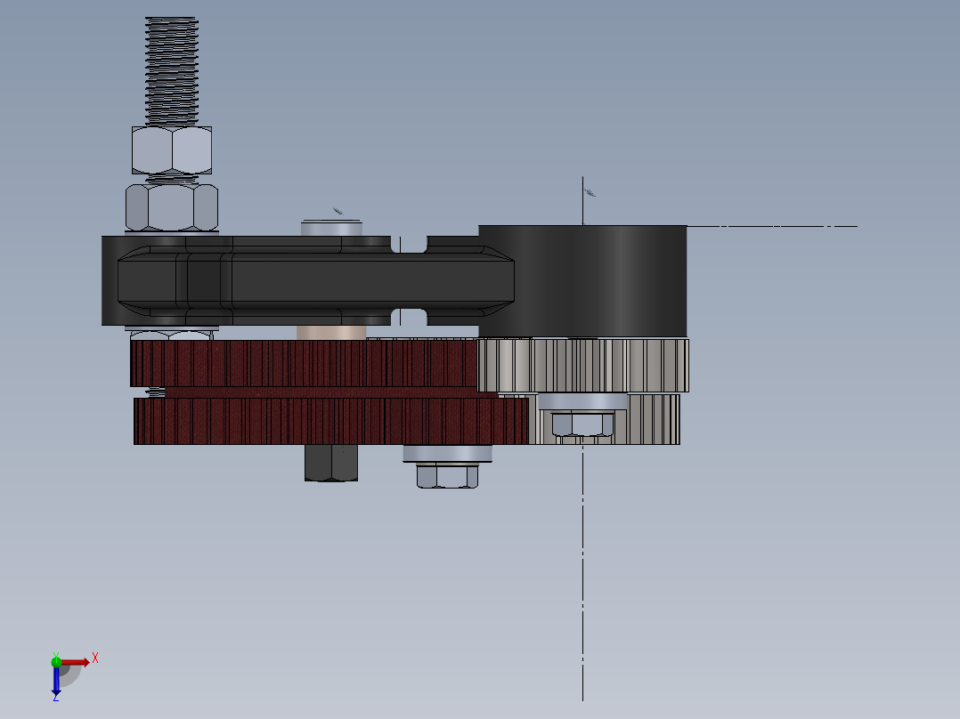This screenshot has height=719, width=960.
Task: Select the hex bolt head inside the lower gray gear
Action: (582, 424)
